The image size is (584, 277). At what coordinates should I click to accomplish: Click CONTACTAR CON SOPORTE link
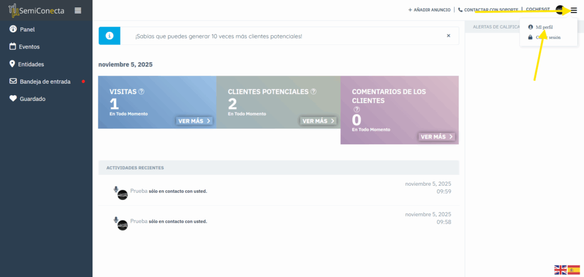pos(488,10)
